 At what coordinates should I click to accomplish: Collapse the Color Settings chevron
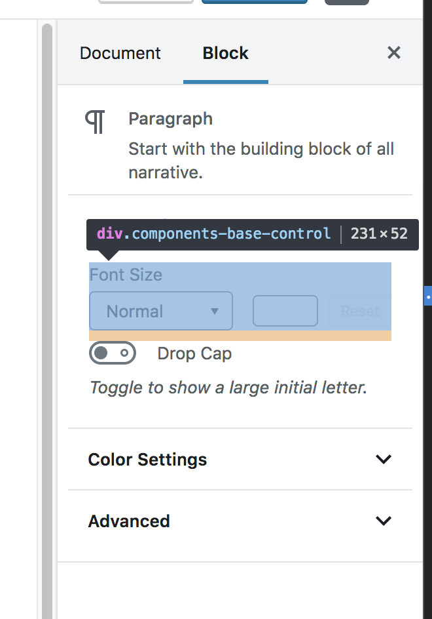point(384,459)
